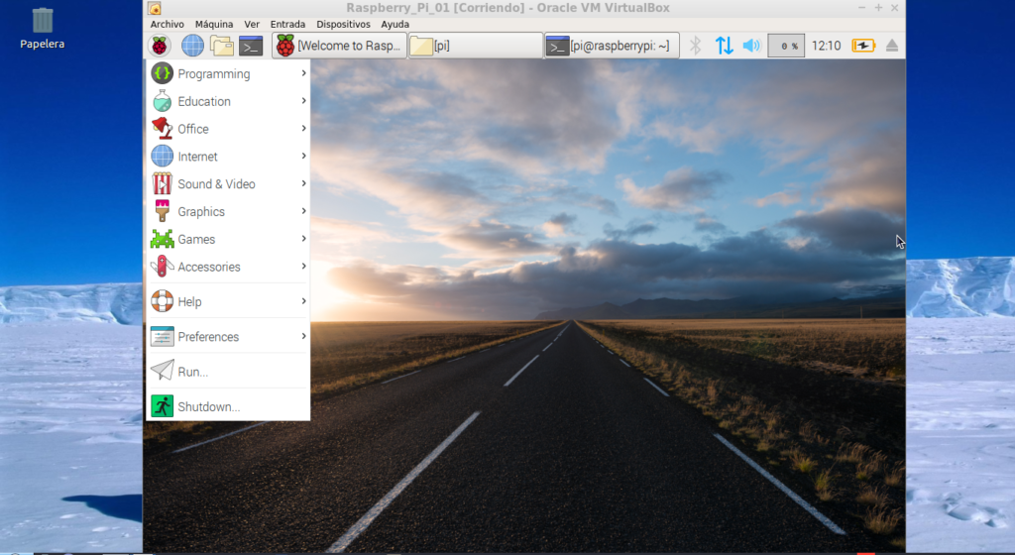The image size is (1015, 555).
Task: Select the Shutdown... menu entry text
Action: 208,407
